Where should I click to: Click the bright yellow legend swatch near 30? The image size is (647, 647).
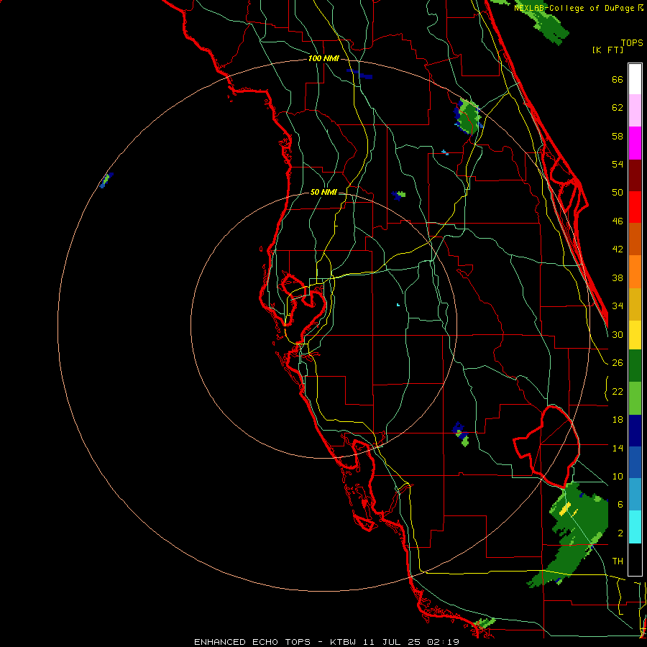[635, 335]
